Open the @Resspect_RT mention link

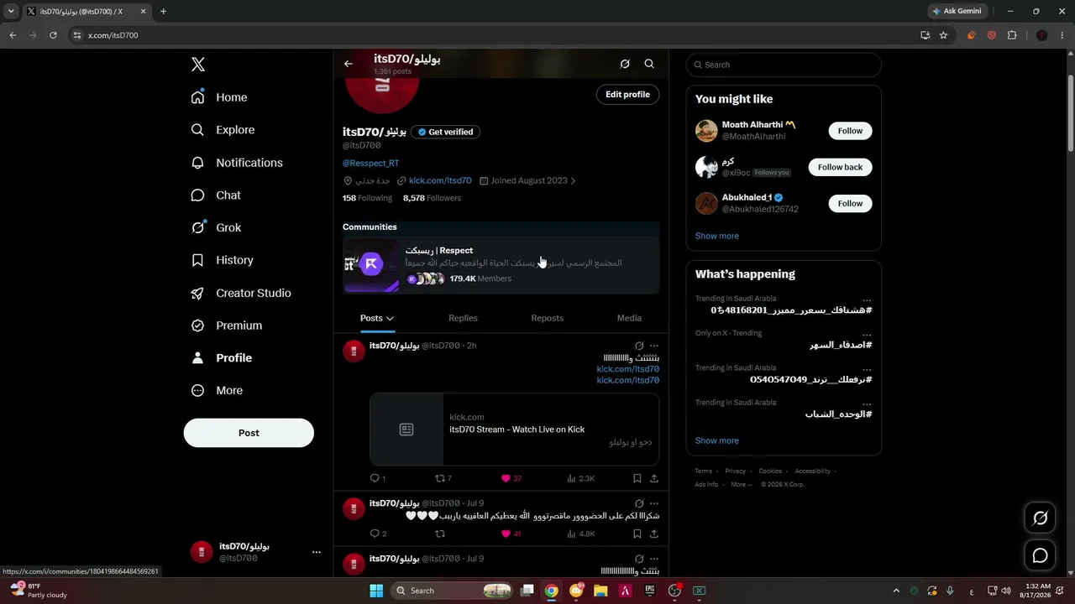pos(370,163)
